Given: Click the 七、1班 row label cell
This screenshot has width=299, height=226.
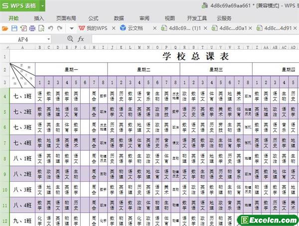Looking at the screenshot, I should (22, 96).
